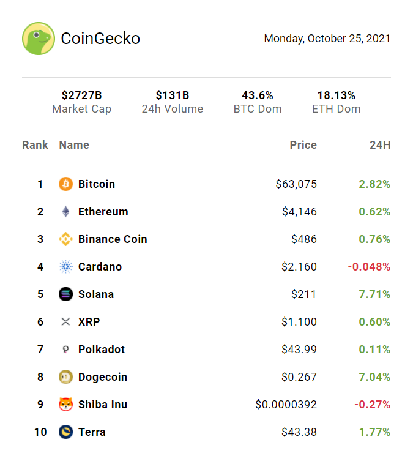Click the Polkadot icon
This screenshot has height=475, width=413.
[65, 350]
